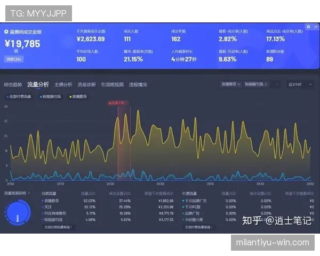Click the 自然流量 table header
Image resolution: width=320 pixels, height=256 pixels.
point(49,193)
